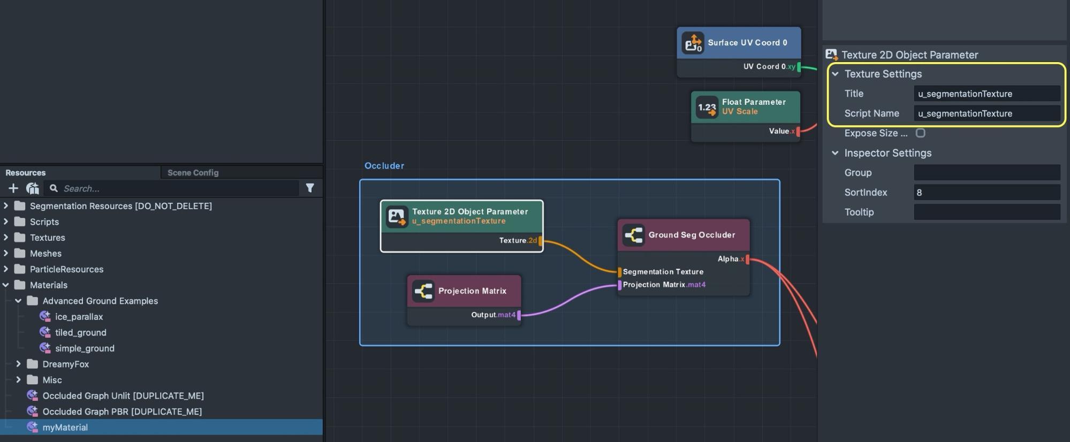Click the SortIndex input field
Image resolution: width=1070 pixels, height=442 pixels.
tap(986, 193)
